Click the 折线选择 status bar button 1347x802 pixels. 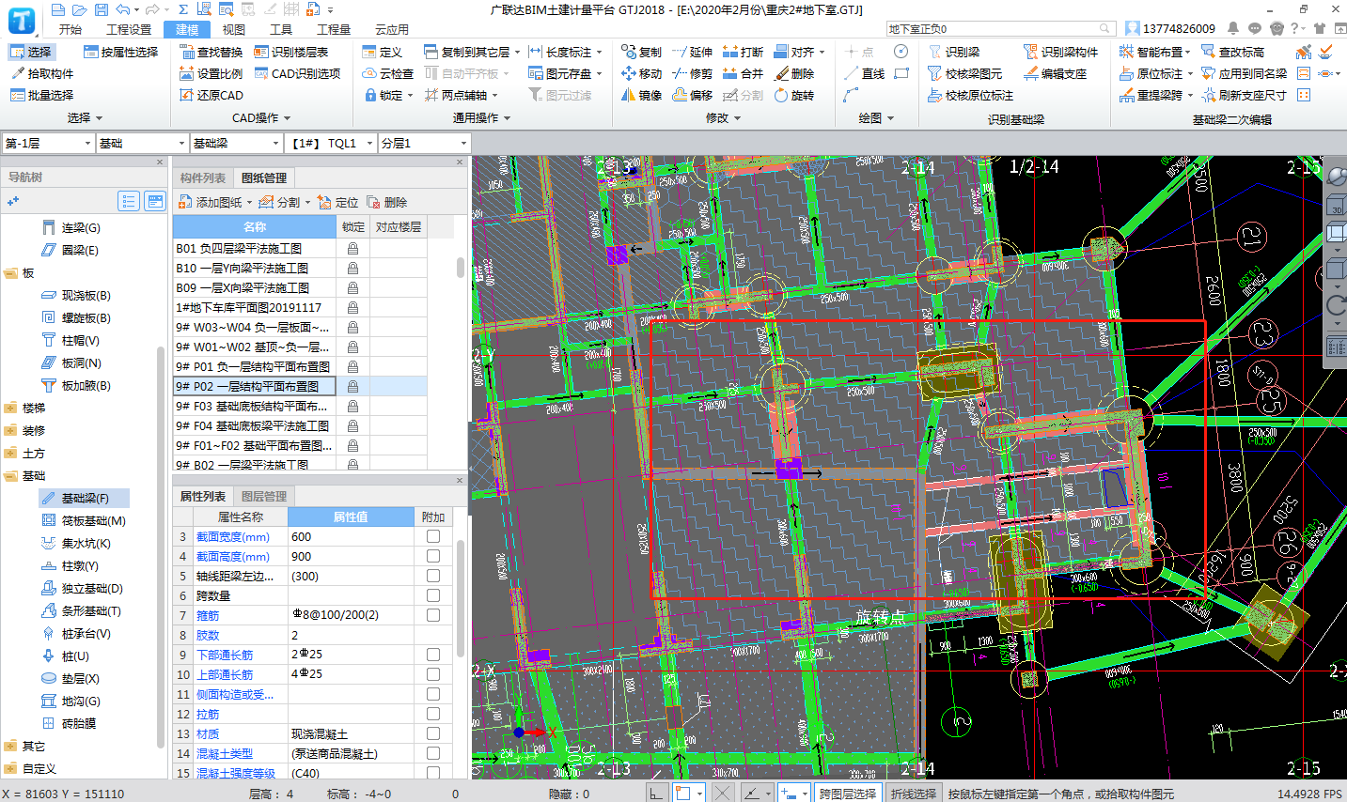[x=913, y=794]
